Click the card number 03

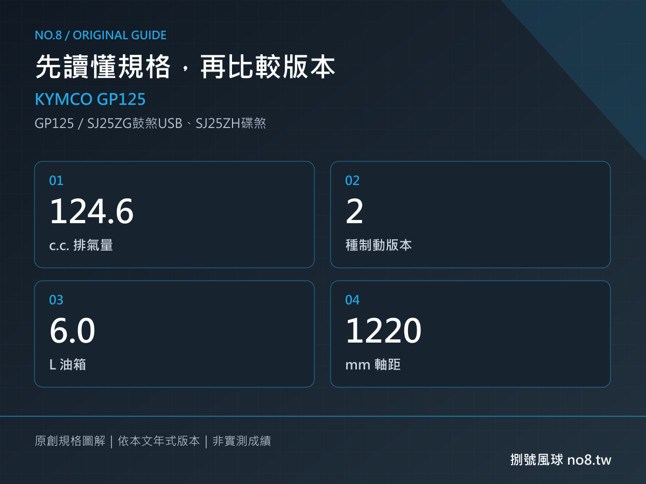(56, 300)
